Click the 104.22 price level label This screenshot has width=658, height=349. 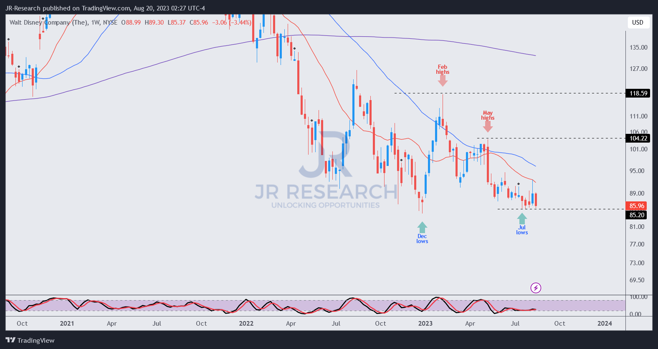(x=638, y=138)
